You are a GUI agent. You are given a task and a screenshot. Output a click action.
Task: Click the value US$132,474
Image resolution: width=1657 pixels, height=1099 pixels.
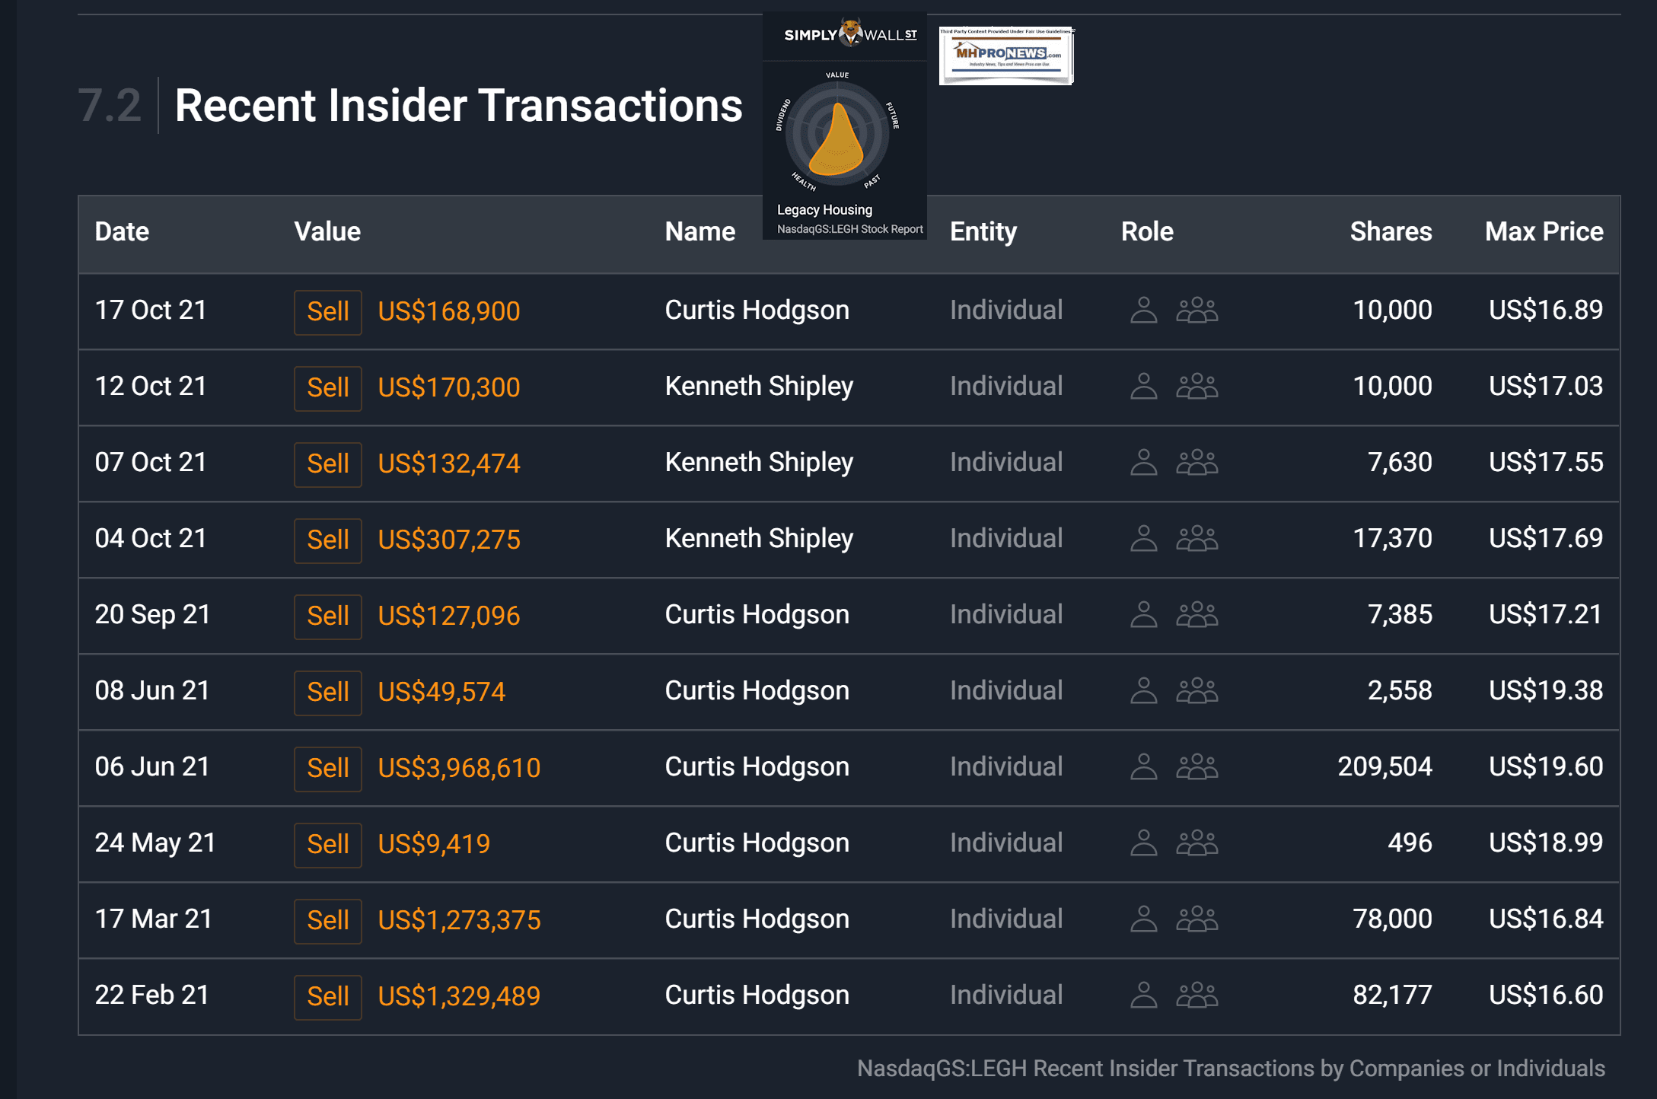449,463
